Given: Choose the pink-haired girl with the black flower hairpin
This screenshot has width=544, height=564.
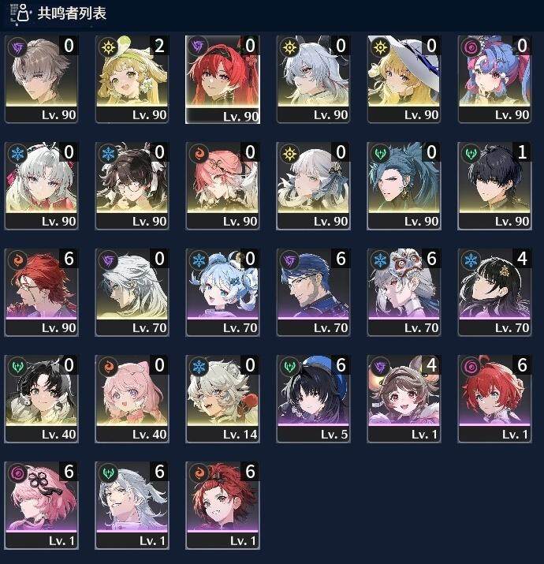Looking at the screenshot, I should point(41,506).
